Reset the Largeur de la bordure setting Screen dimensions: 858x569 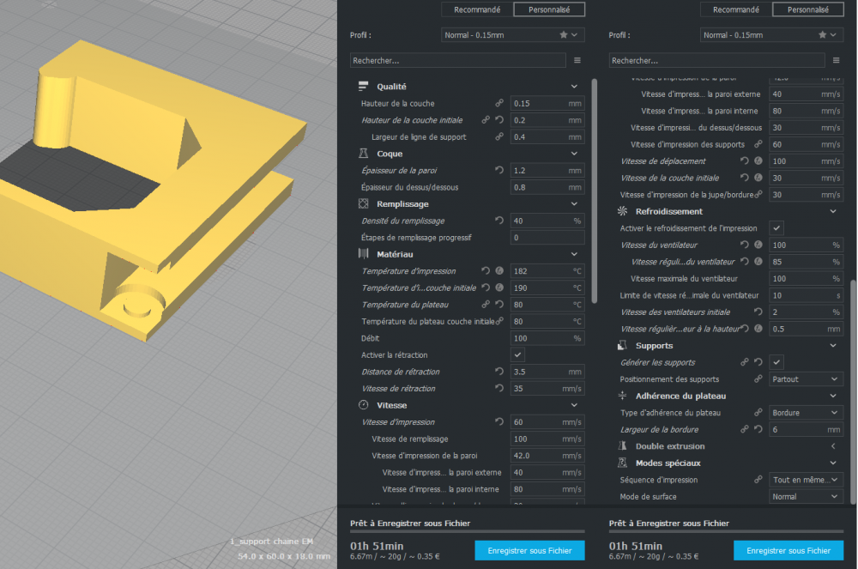coord(758,429)
